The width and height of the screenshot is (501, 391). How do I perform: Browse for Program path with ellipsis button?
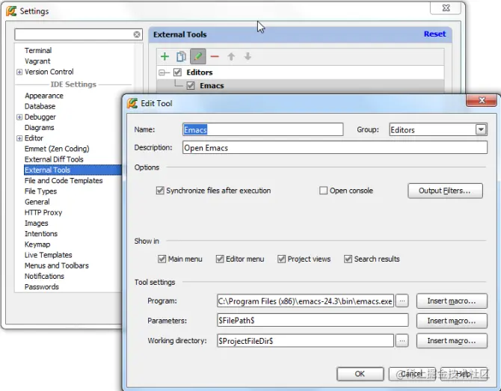pos(402,301)
